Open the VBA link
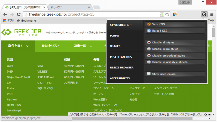217x122 pixels. (40, 66)
